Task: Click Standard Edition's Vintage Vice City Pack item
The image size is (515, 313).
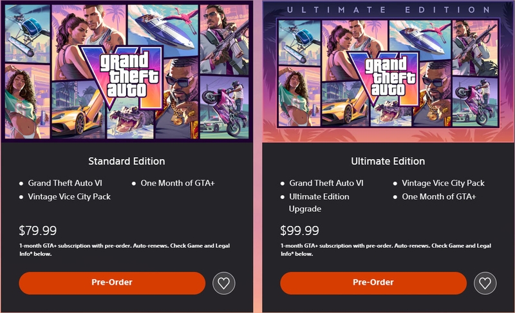Action: 69,196
